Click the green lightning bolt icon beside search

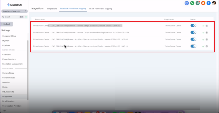[26, 17]
